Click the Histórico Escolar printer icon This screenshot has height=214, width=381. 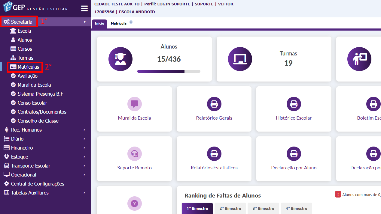(x=294, y=104)
